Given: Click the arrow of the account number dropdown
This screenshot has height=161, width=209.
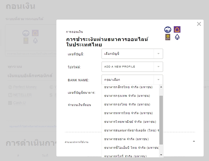Looking at the screenshot, I should coord(158,54).
